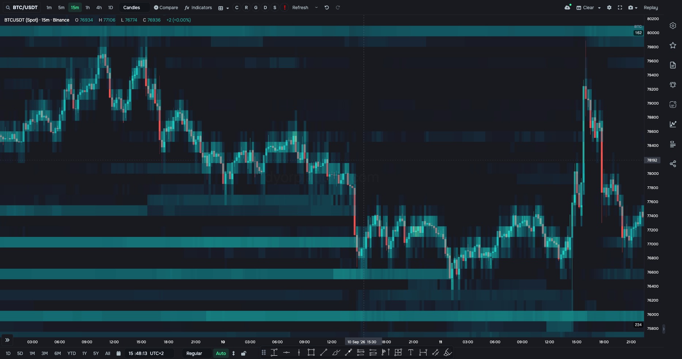The height and width of the screenshot is (359, 682).
Task: Open the Clear layout dropdown
Action: [x=588, y=8]
